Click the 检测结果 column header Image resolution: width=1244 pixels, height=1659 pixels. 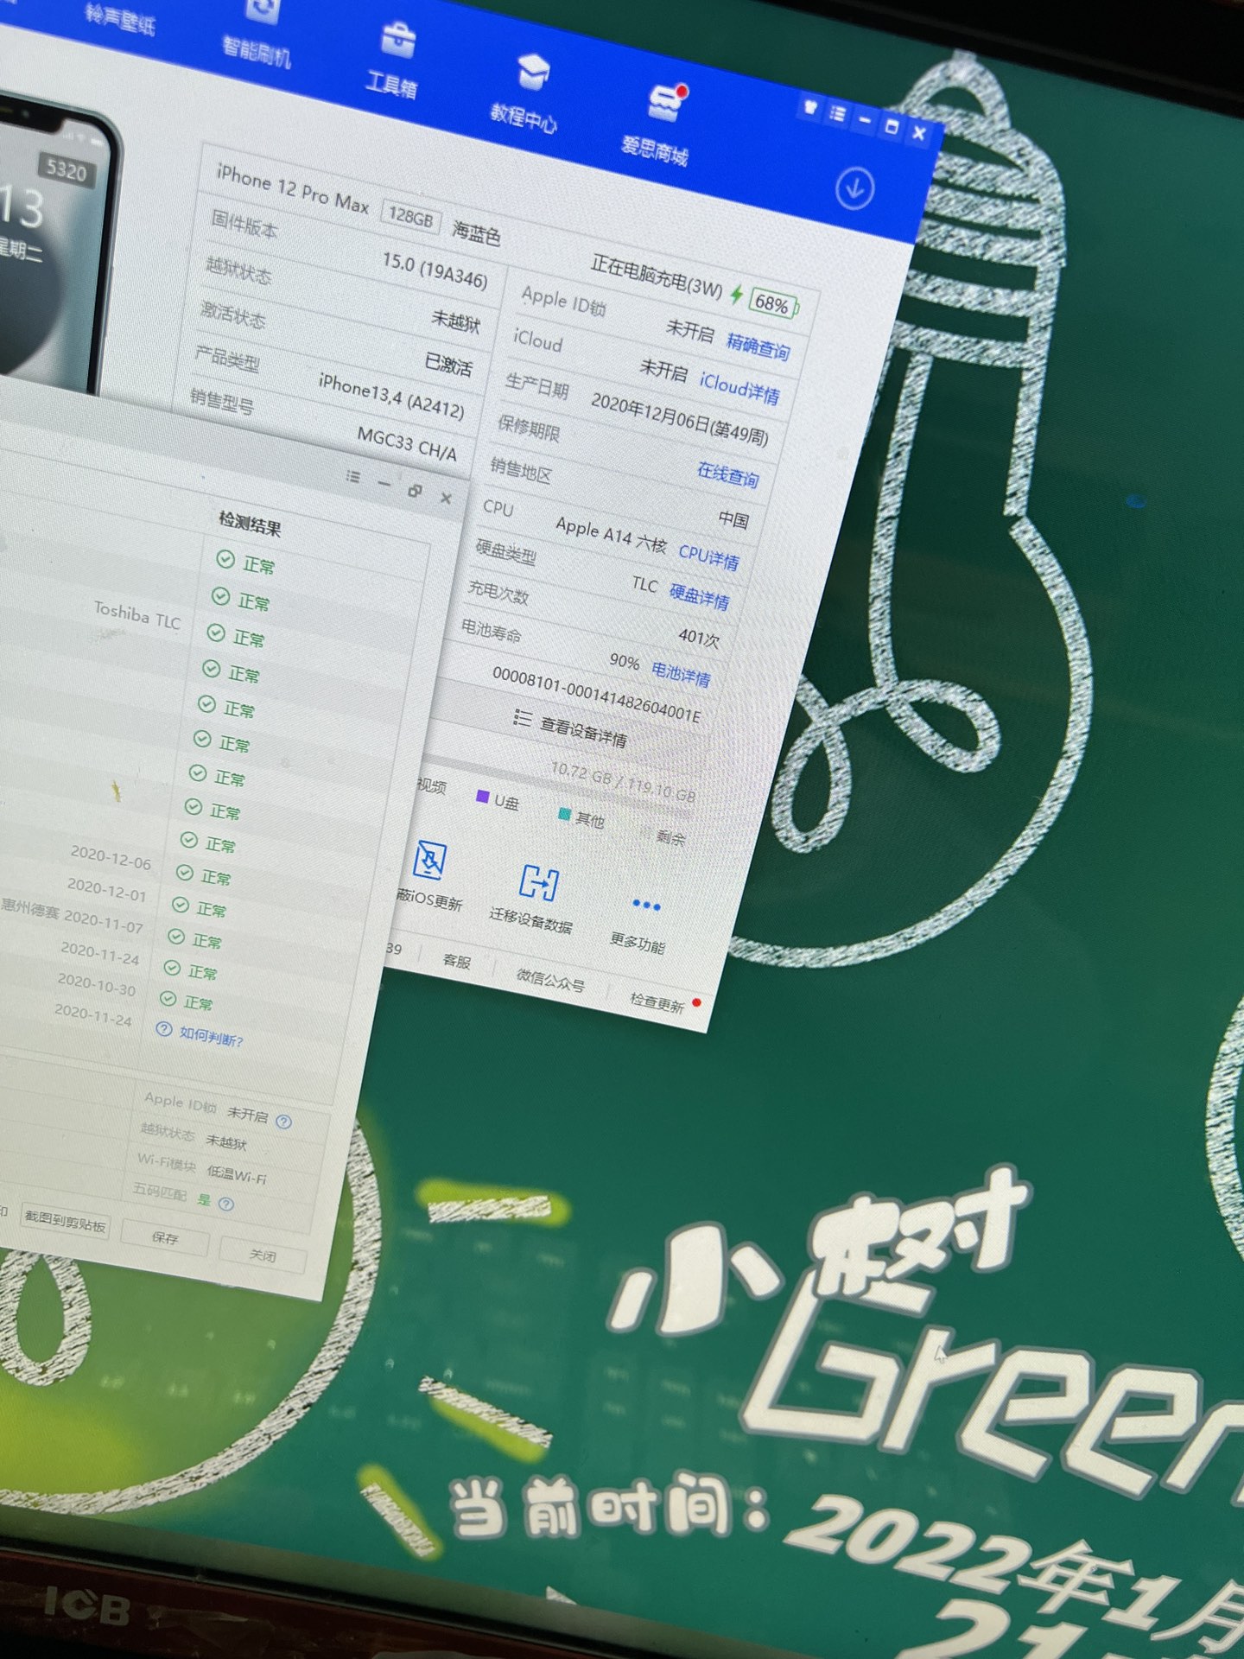pyautogui.click(x=251, y=523)
